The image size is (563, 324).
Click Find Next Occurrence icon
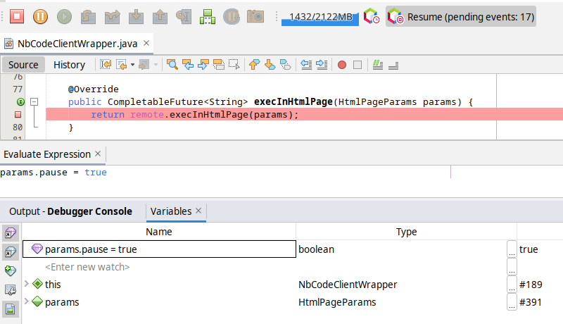point(203,65)
